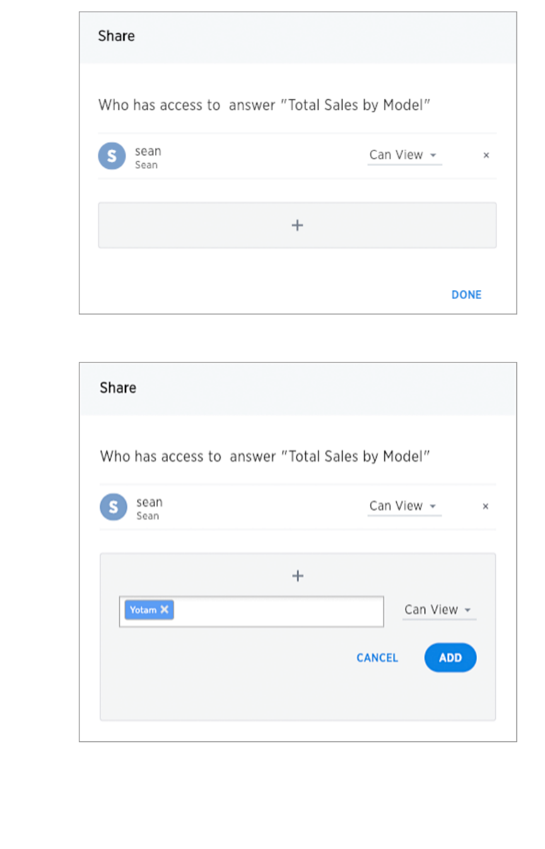Click sean's name in the dialog with ADD
Viewport: 545px width, 849px height.
click(149, 503)
